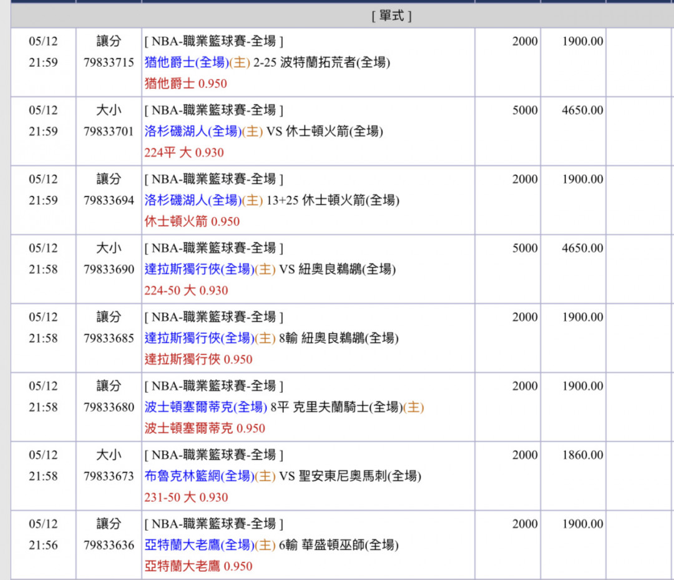Open blue 達拉斯獨行俠 link in order 79833685
The height and width of the screenshot is (580, 674).
click(x=199, y=338)
